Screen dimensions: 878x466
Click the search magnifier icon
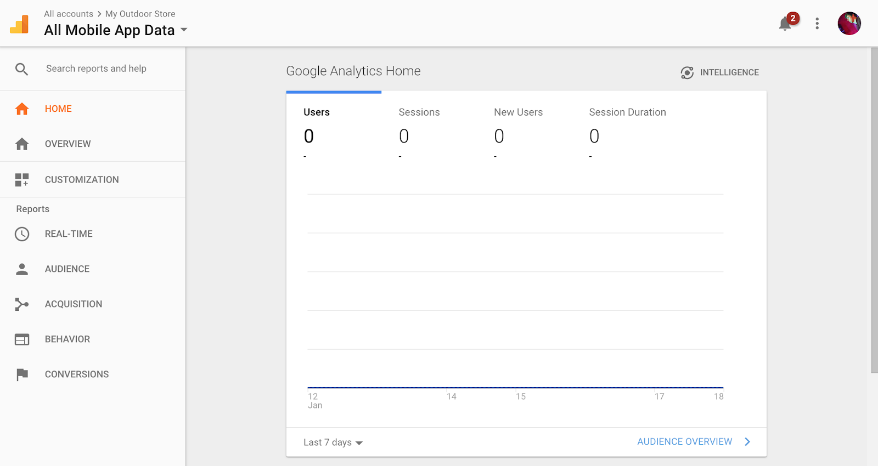coord(21,69)
